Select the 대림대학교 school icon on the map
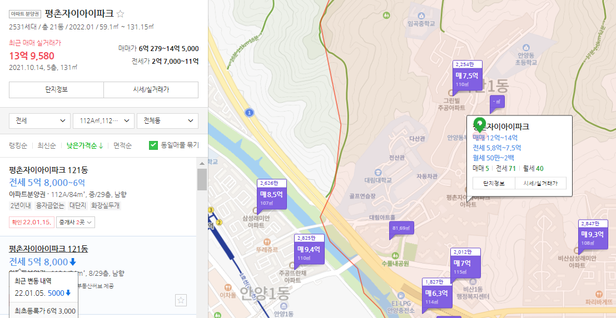Screen dimensions: 616x318 377,172
